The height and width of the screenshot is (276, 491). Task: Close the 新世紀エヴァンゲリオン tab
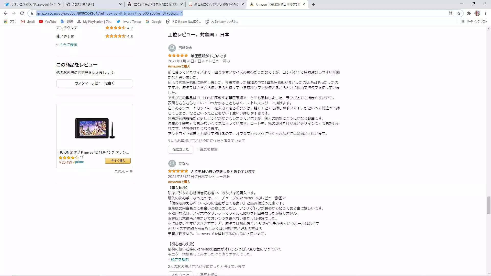coord(243,4)
